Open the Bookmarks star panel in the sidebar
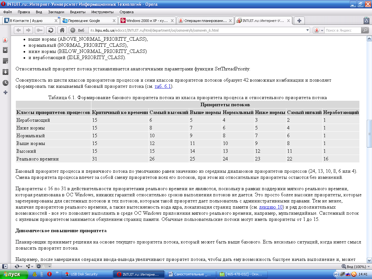 point(5,50)
